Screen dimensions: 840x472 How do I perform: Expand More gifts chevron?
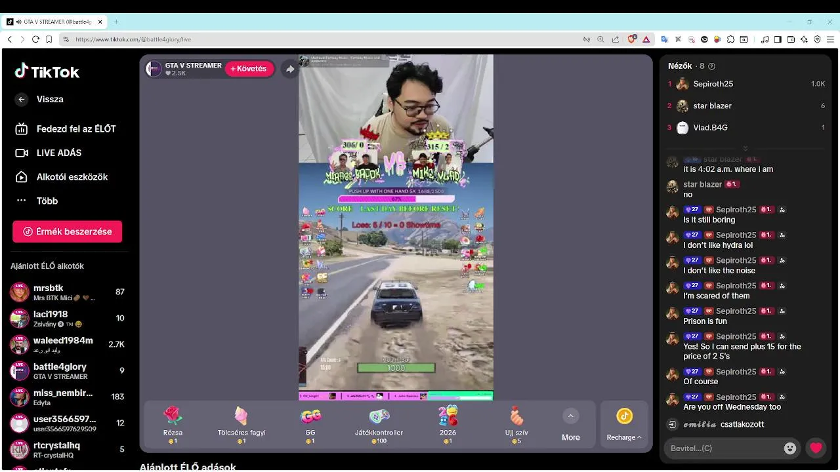point(570,416)
